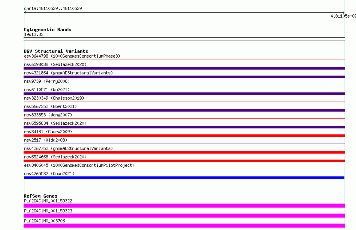Click the brown line under nsv9739

(x=184, y=85)
